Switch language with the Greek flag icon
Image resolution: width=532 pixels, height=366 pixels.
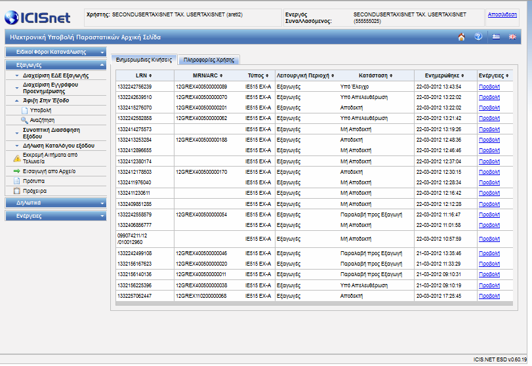tap(496, 37)
